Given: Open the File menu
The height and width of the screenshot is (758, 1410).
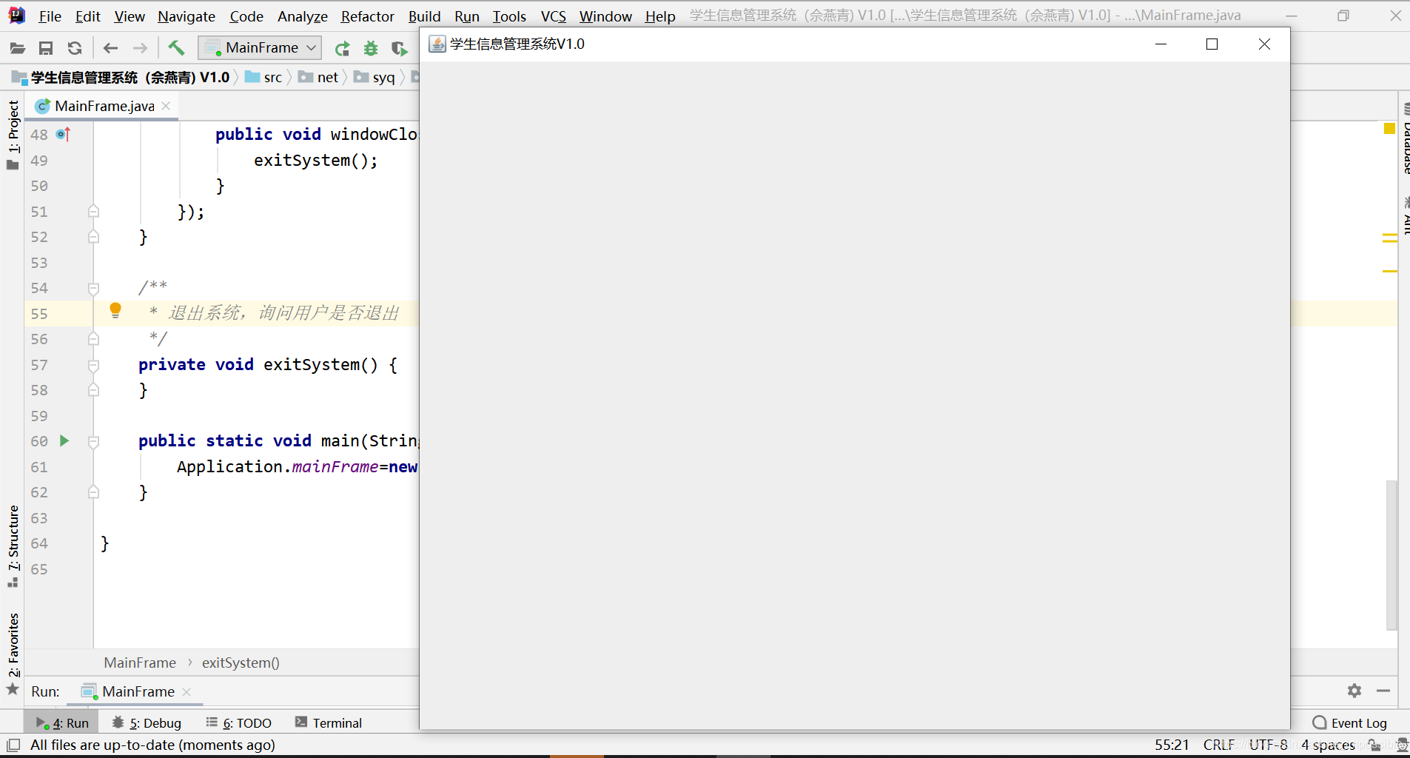Looking at the screenshot, I should click(x=50, y=16).
